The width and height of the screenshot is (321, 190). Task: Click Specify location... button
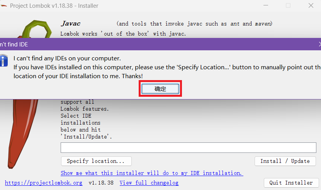point(96,161)
